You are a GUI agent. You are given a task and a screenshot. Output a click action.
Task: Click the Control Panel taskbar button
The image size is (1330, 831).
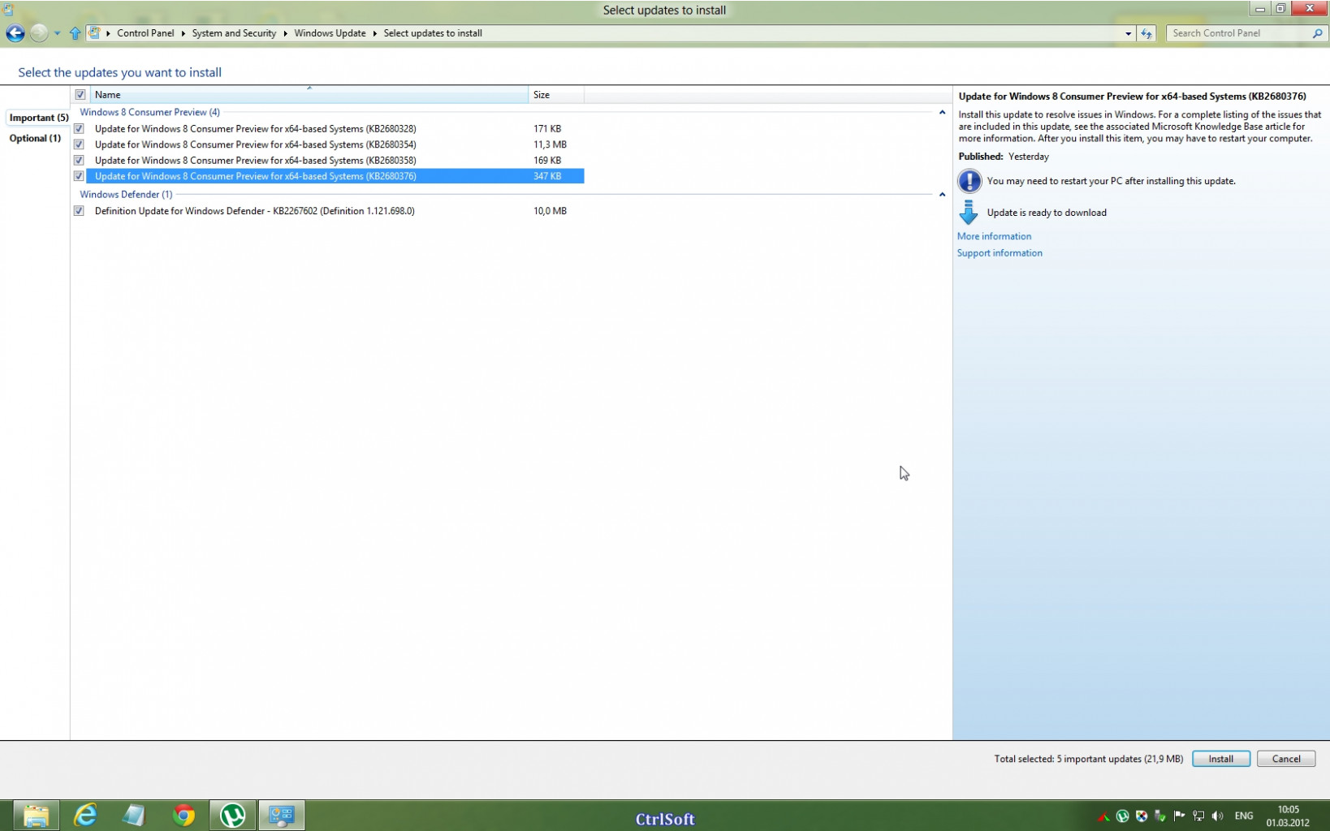(282, 816)
